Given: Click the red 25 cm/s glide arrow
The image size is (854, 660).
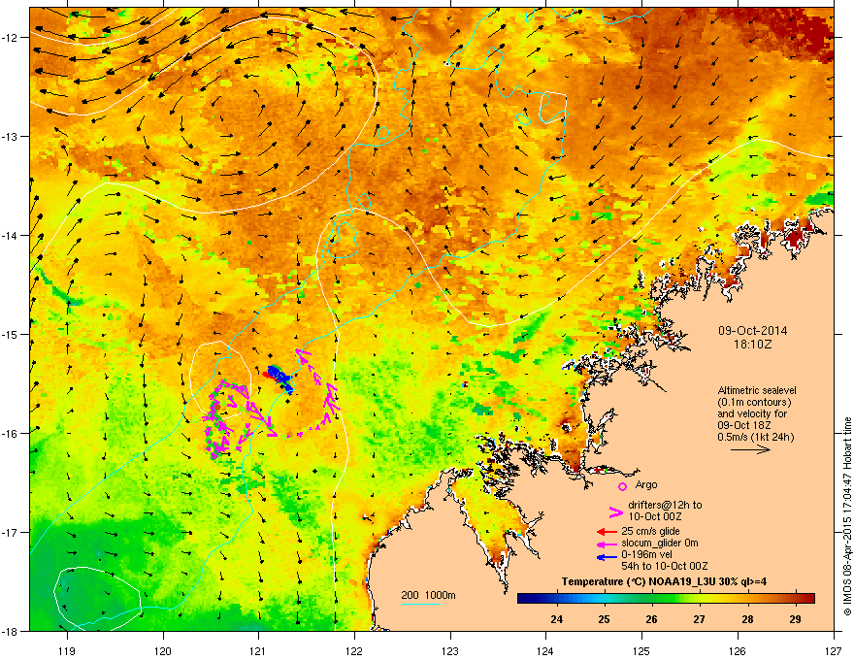Looking at the screenshot, I should point(607,532).
